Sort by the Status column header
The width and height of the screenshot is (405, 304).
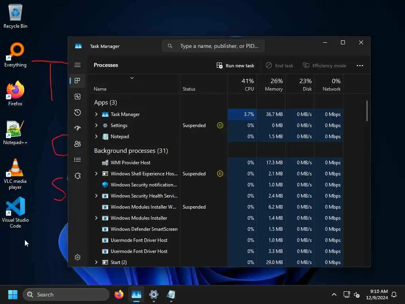(x=189, y=89)
